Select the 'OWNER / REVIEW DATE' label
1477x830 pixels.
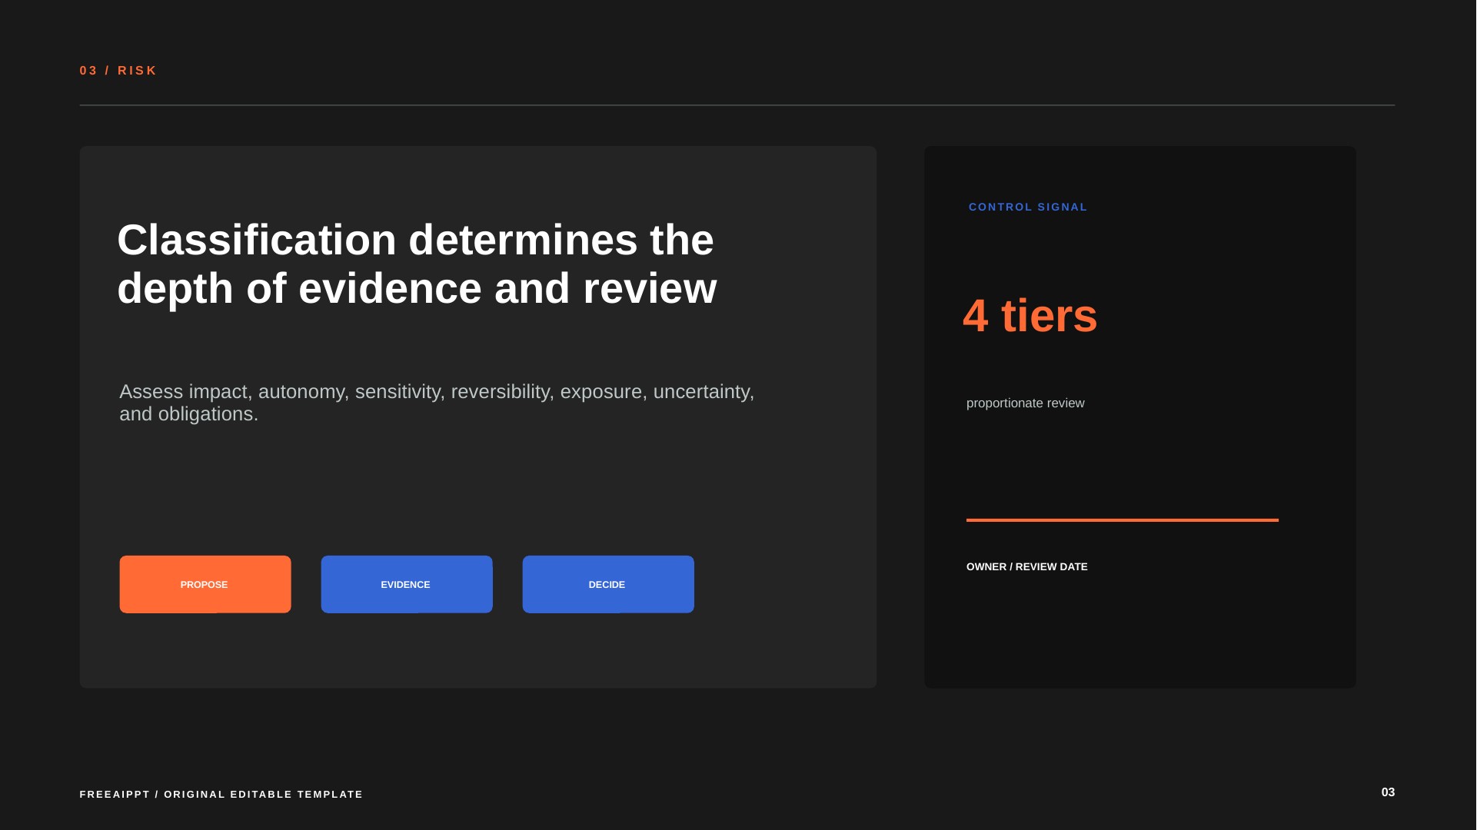coord(1027,567)
